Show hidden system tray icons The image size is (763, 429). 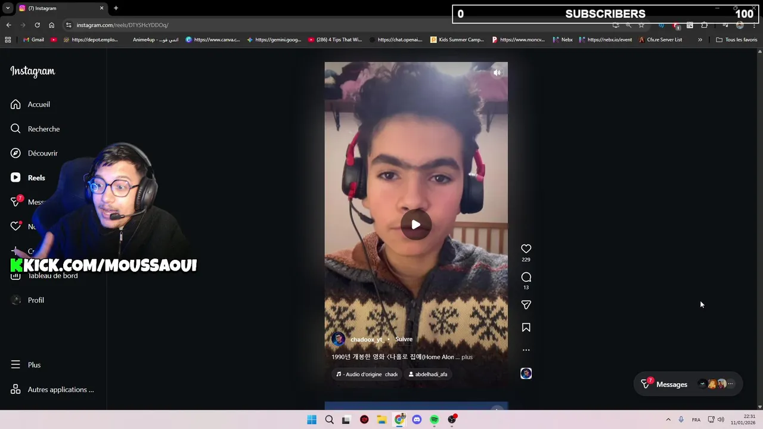(x=668, y=419)
